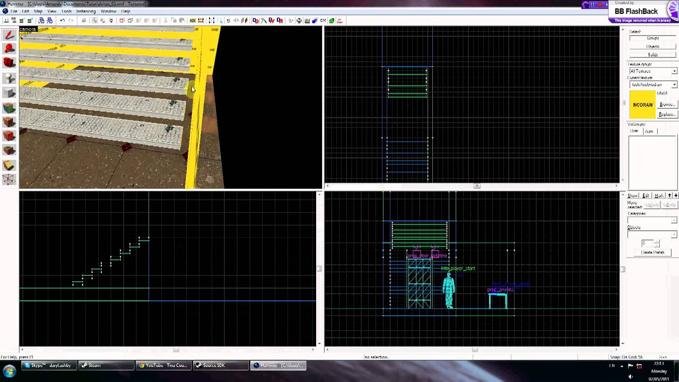Viewport: 679px width, 382px height.
Task: Toggle Select-by-Handles mode
Action: (212, 21)
